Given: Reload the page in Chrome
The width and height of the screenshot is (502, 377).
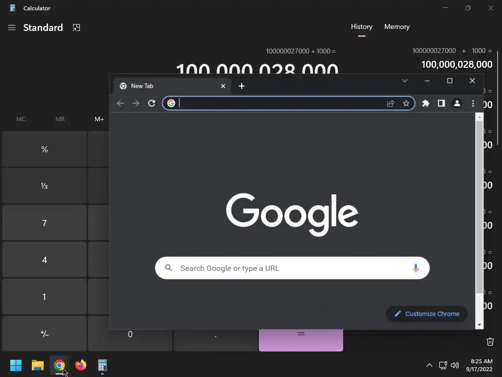Looking at the screenshot, I should (x=151, y=103).
